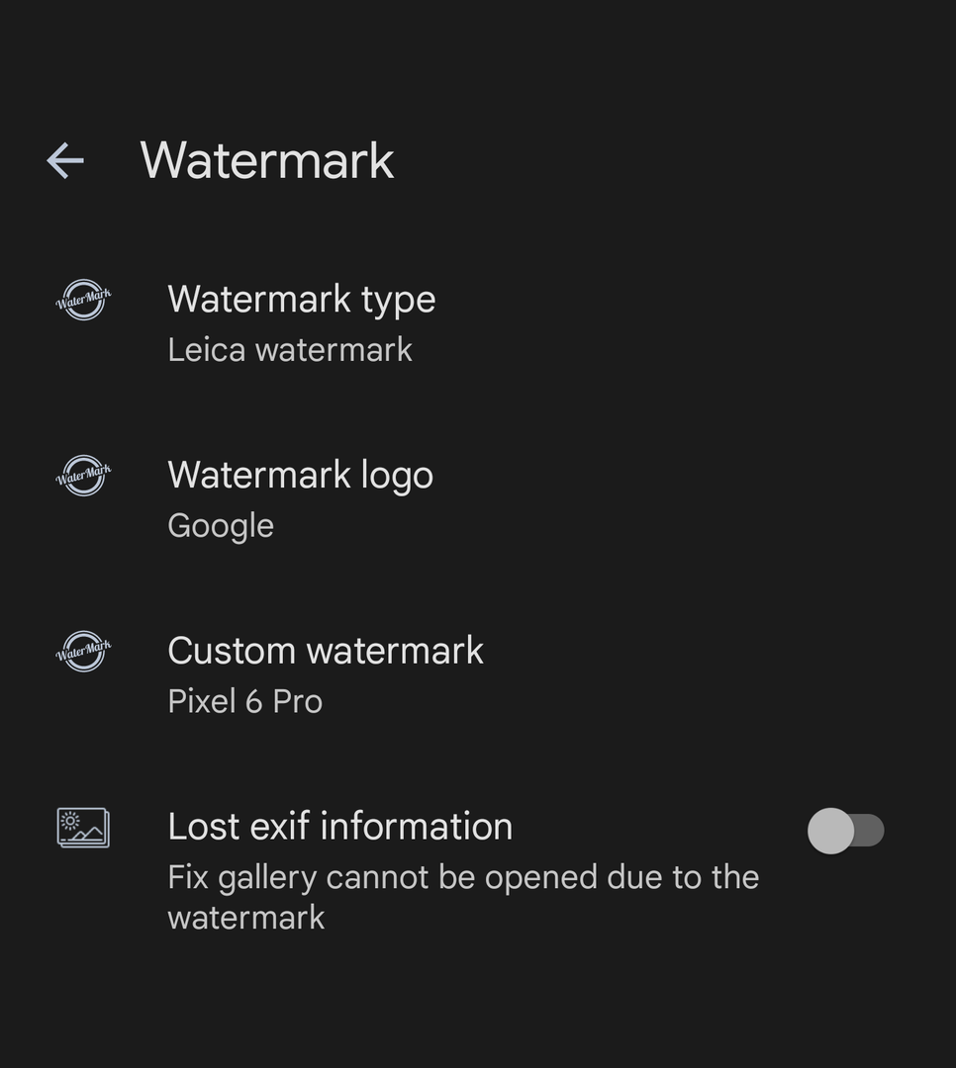The width and height of the screenshot is (956, 1068).
Task: Go back using the arrow icon
Action: pos(65,160)
